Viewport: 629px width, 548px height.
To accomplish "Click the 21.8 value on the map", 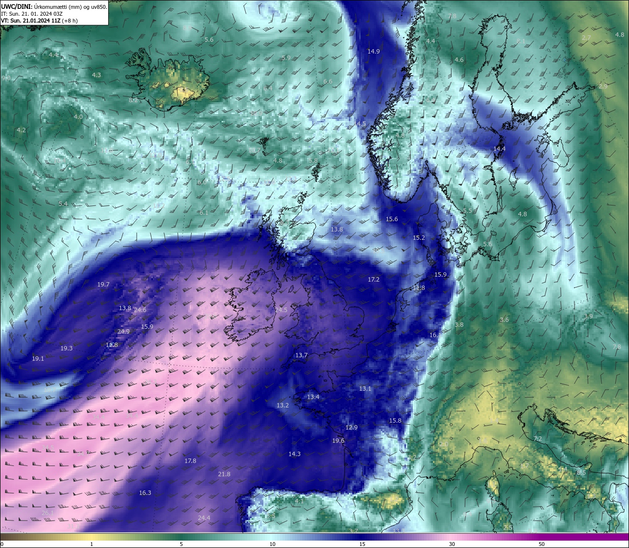I will point(224,474).
